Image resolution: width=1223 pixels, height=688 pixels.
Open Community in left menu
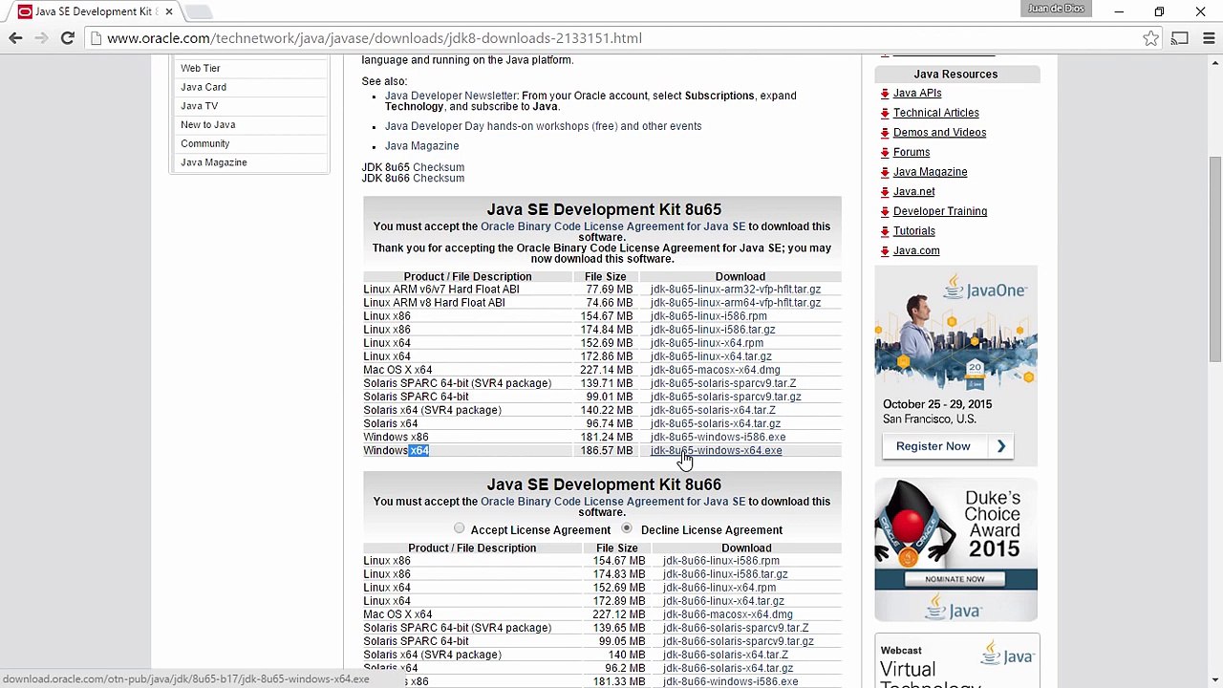pyautogui.click(x=205, y=143)
